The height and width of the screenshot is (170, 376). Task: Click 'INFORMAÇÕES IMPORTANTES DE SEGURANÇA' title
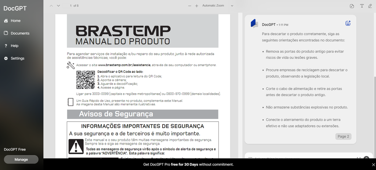click(x=143, y=126)
